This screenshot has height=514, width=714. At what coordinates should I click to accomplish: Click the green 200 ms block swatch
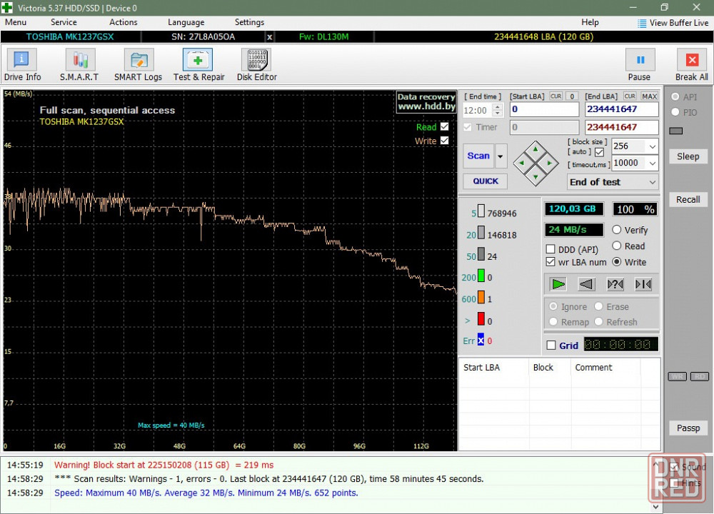(481, 276)
